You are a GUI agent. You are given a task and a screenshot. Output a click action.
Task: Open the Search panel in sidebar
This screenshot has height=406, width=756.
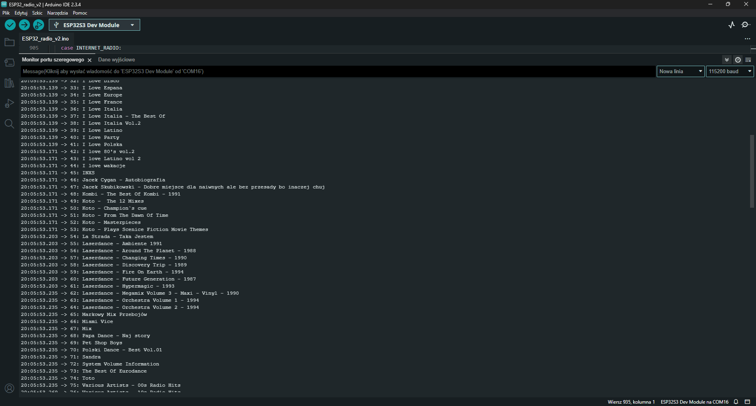click(x=9, y=124)
